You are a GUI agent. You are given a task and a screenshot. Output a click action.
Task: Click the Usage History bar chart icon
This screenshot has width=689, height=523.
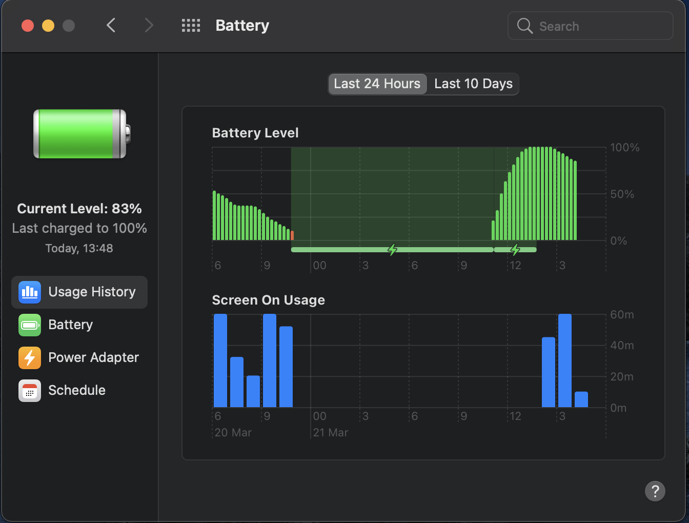coord(30,292)
